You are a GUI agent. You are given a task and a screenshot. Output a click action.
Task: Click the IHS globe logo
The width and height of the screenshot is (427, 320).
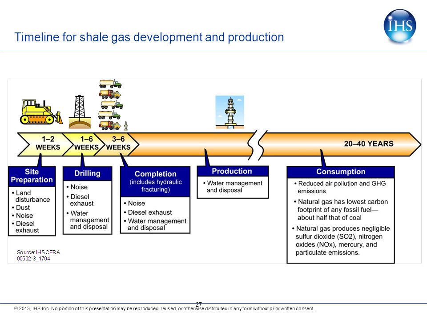[x=400, y=26]
